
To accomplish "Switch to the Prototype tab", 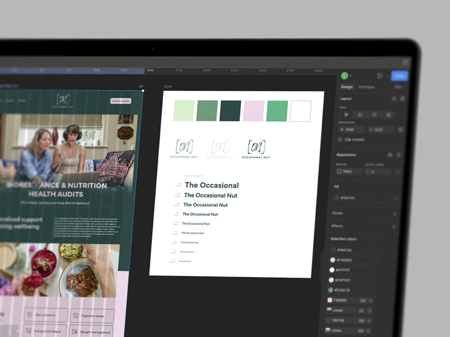I will click(x=366, y=87).
